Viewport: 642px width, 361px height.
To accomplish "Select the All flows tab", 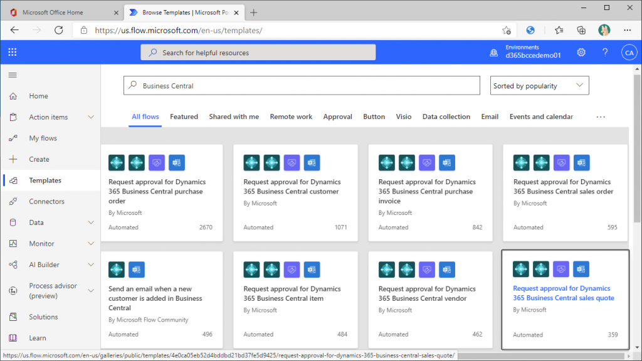I will 145,117.
